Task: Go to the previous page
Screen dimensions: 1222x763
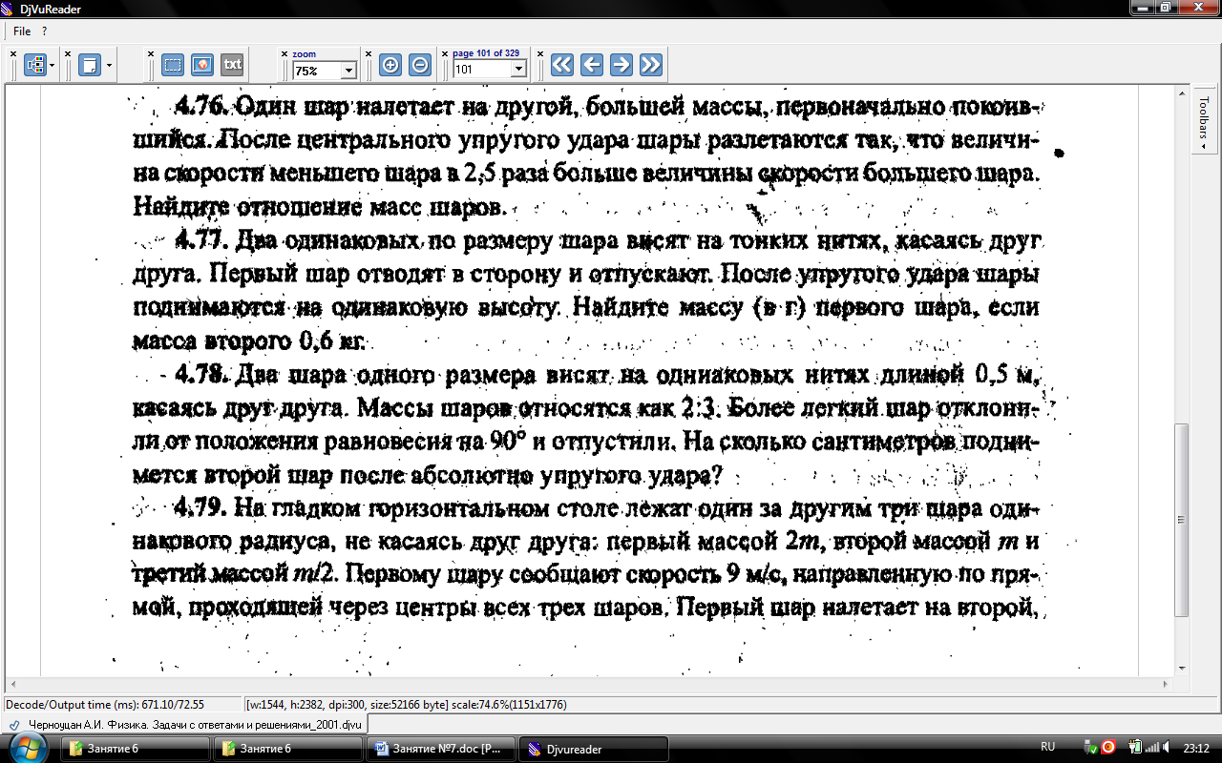Action: [592, 65]
